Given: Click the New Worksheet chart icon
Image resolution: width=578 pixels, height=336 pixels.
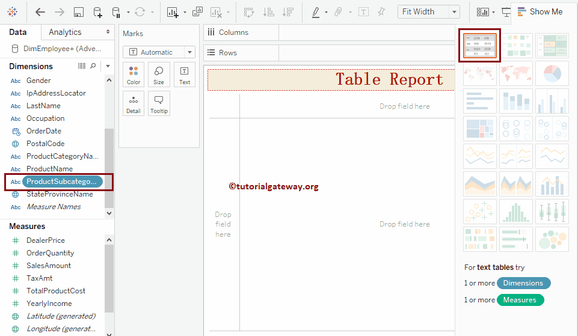Looking at the screenshot, I should [x=173, y=12].
